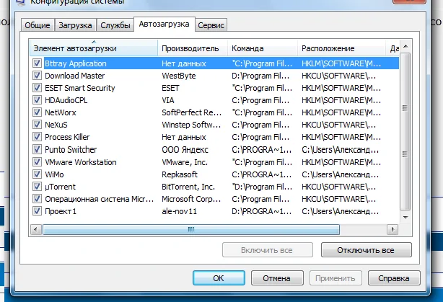This screenshot has width=443, height=302.
Task: Click the horizontal scrollbar thumb
Action: (x=191, y=229)
